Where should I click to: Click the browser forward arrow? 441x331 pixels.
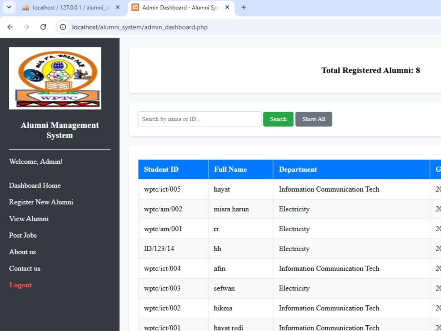click(x=26, y=27)
